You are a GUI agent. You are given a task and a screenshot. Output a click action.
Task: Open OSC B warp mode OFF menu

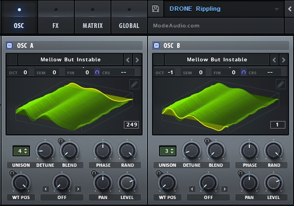[208, 197]
